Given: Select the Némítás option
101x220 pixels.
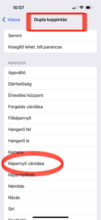Looking at the screenshot, I should coord(50,186).
